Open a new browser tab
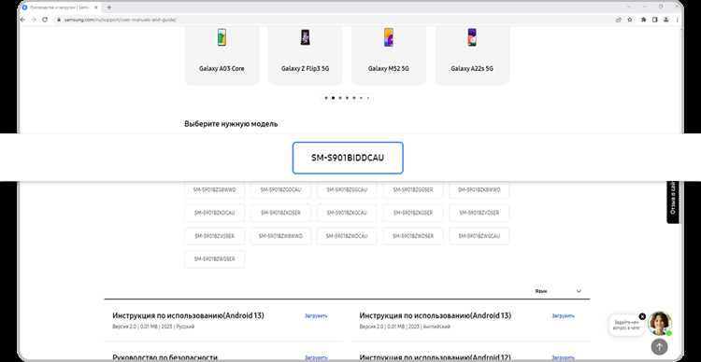 click(108, 7)
